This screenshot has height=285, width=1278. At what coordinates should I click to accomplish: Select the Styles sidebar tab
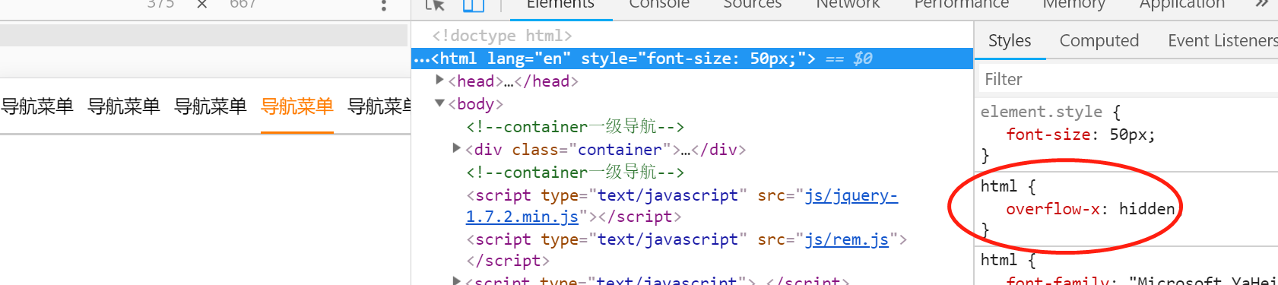click(x=1010, y=41)
